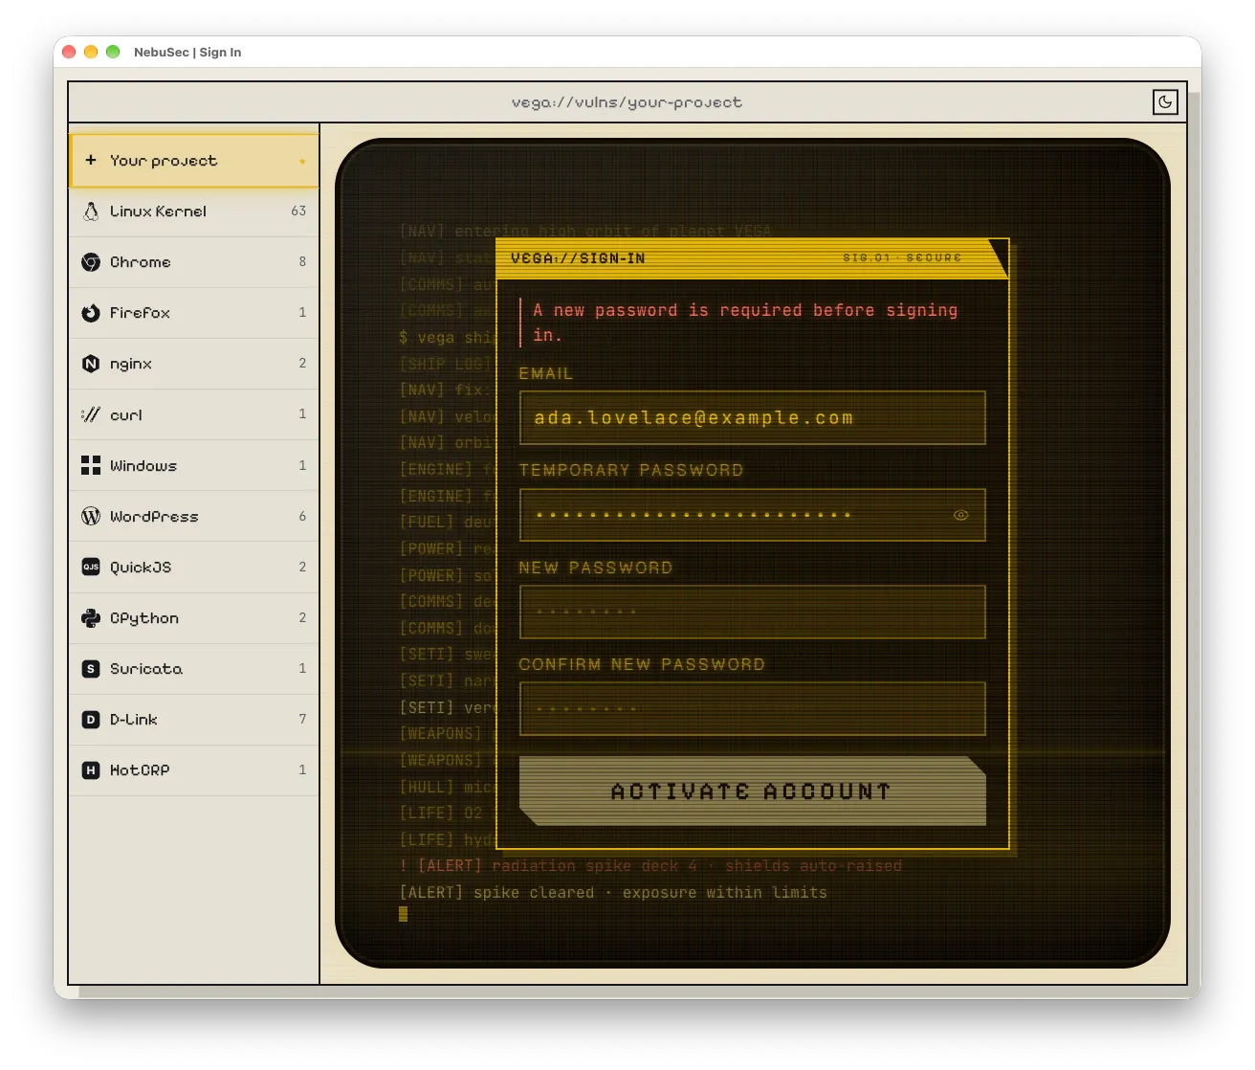Screen dimensions: 1255x1070
Task: Show temporary password with eye icon
Action: (x=960, y=515)
